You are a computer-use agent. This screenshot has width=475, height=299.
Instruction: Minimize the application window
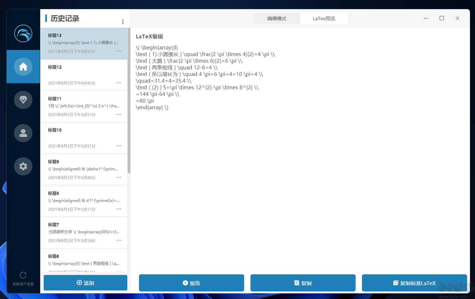click(x=426, y=18)
